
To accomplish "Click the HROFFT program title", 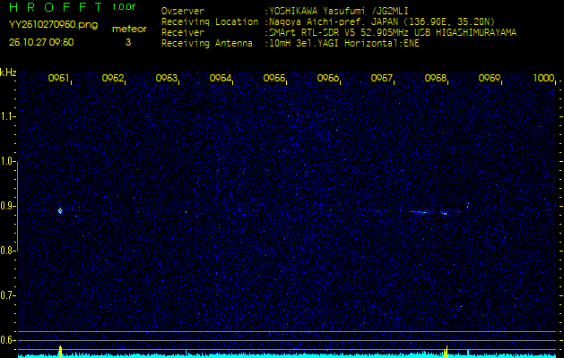I will 56,7.
